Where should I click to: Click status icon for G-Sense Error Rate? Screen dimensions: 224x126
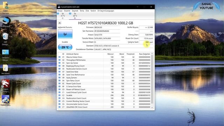[59, 86]
